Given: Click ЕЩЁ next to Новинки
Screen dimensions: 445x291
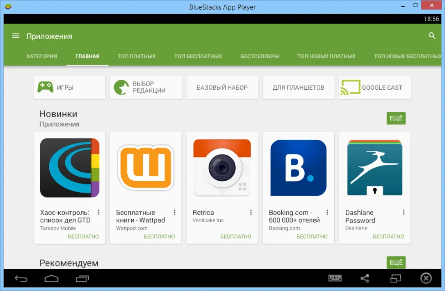Looking at the screenshot, I should [x=396, y=118].
